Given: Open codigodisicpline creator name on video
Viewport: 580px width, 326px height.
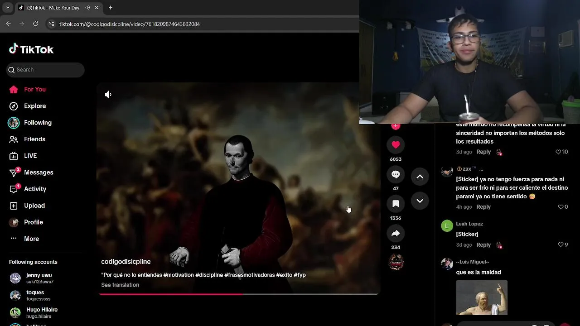Looking at the screenshot, I should [126, 262].
